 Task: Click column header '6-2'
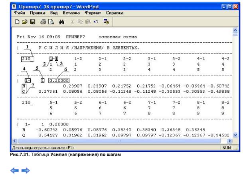pos(127,102)
